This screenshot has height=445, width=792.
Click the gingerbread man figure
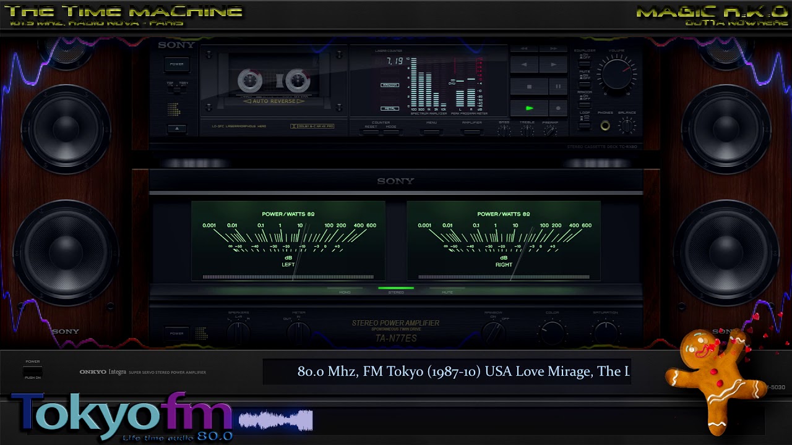[x=718, y=381]
